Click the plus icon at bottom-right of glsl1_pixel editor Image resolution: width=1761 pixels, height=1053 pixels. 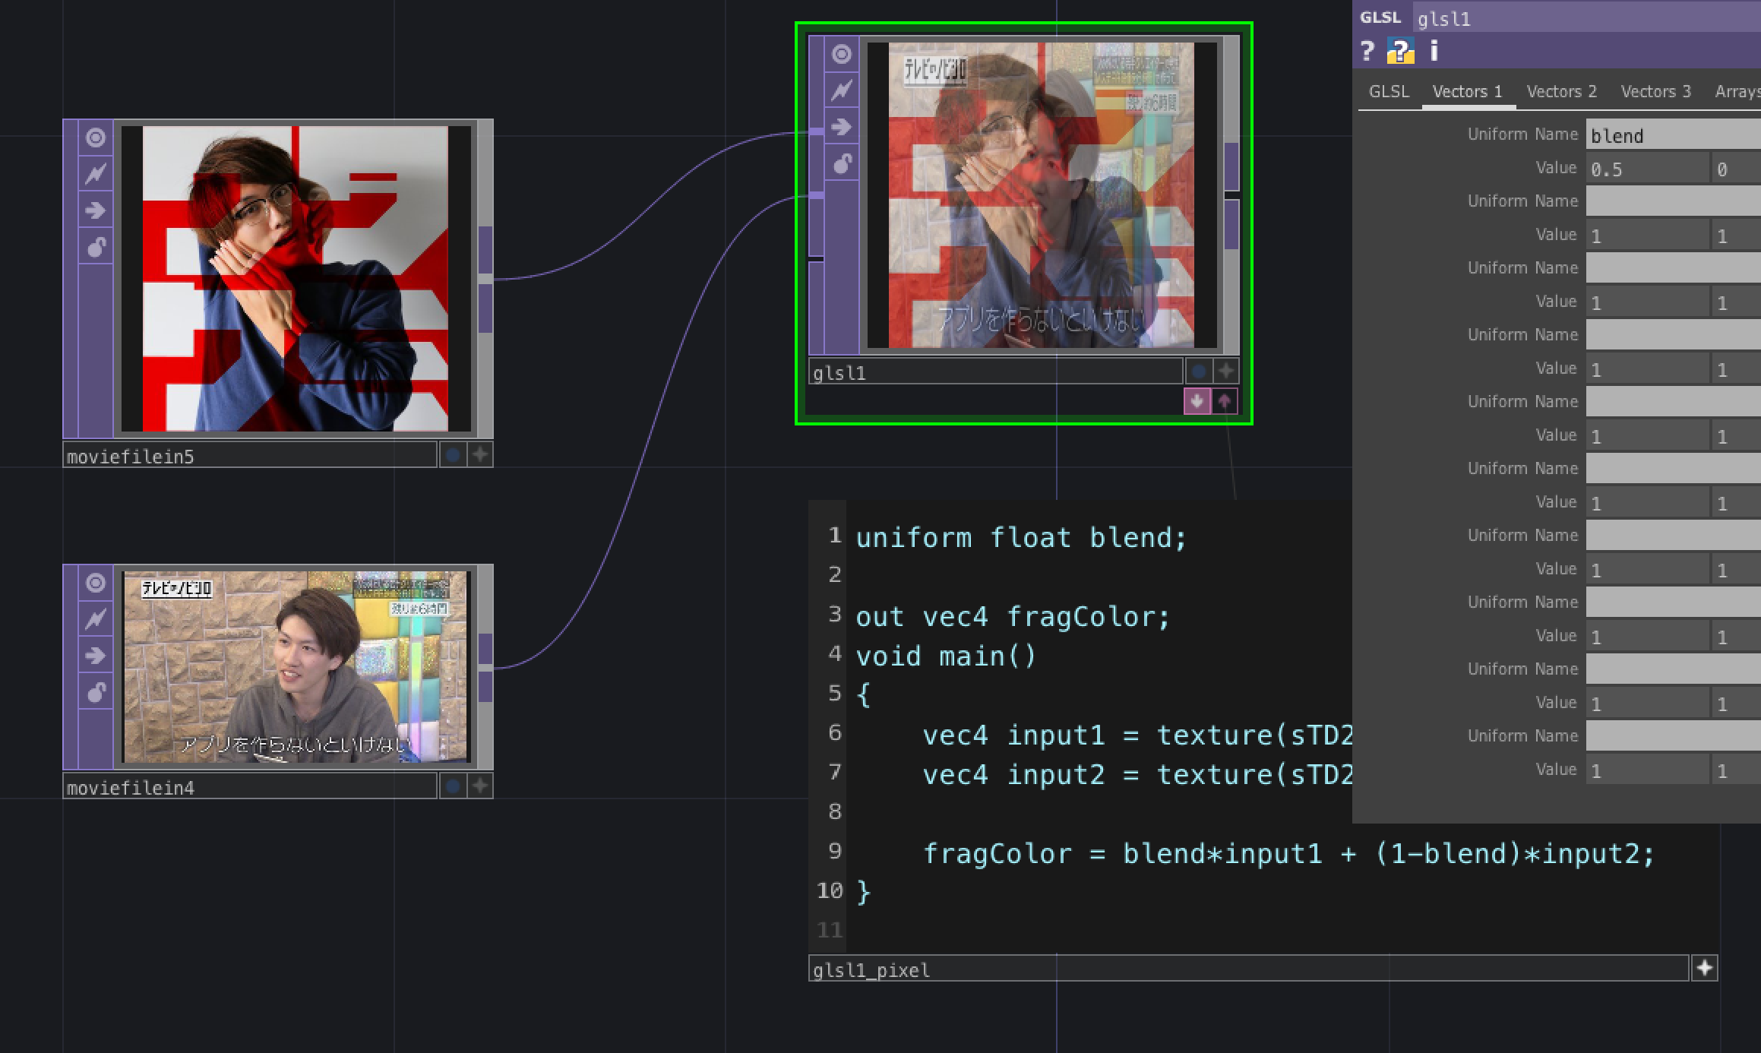(1706, 966)
